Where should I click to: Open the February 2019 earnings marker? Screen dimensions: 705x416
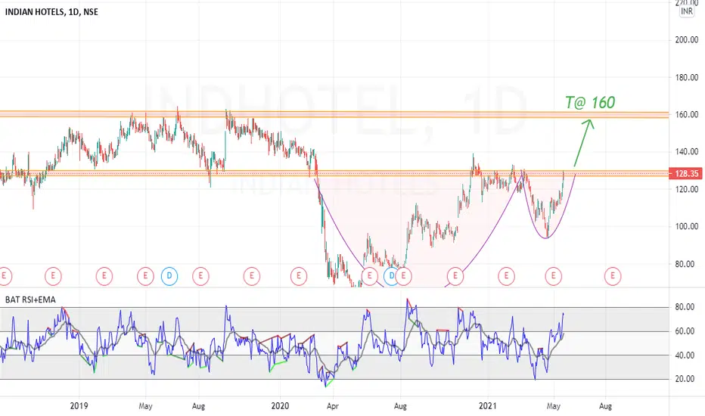pos(104,275)
